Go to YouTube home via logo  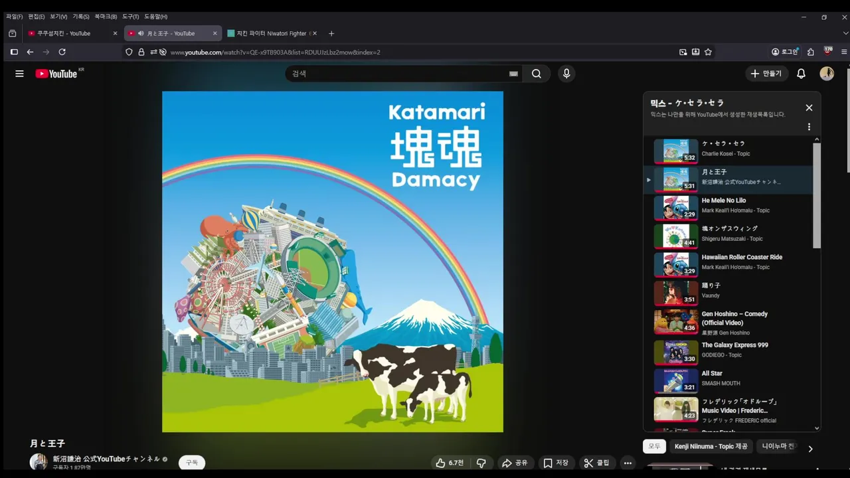[56, 74]
